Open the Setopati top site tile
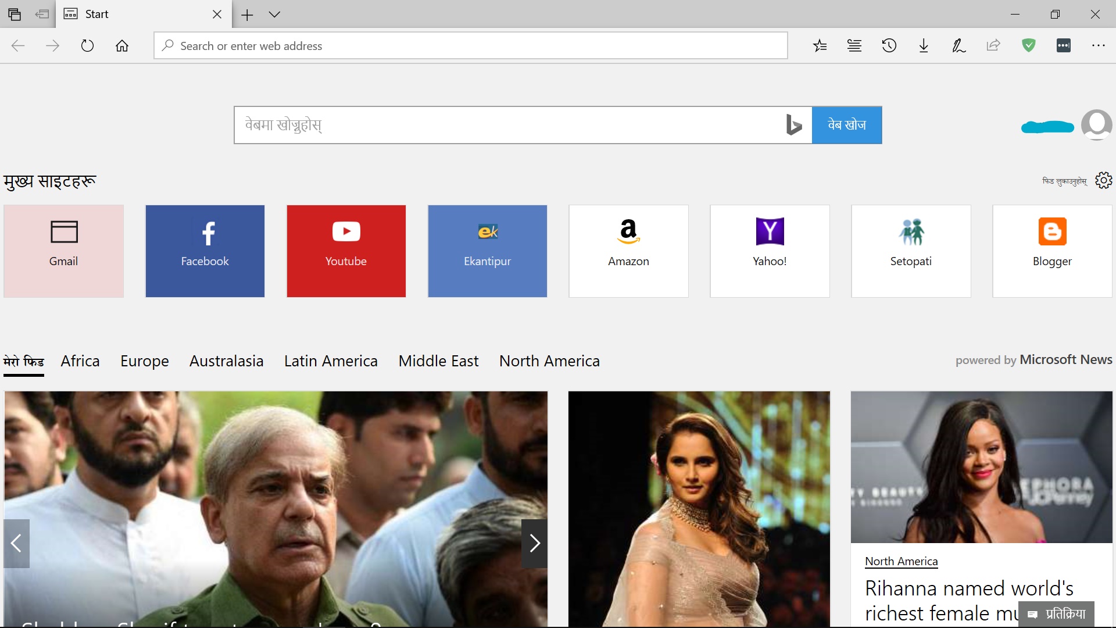The height and width of the screenshot is (628, 1116). coord(911,251)
